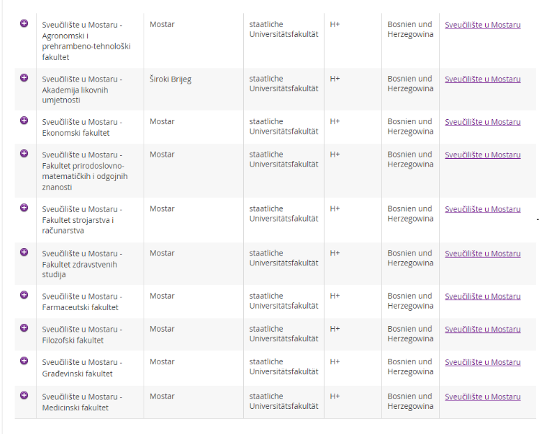Screen dimensions: 552x434
Task: Click plus icon next to Građevinski fakultet
Action: click(x=24, y=361)
